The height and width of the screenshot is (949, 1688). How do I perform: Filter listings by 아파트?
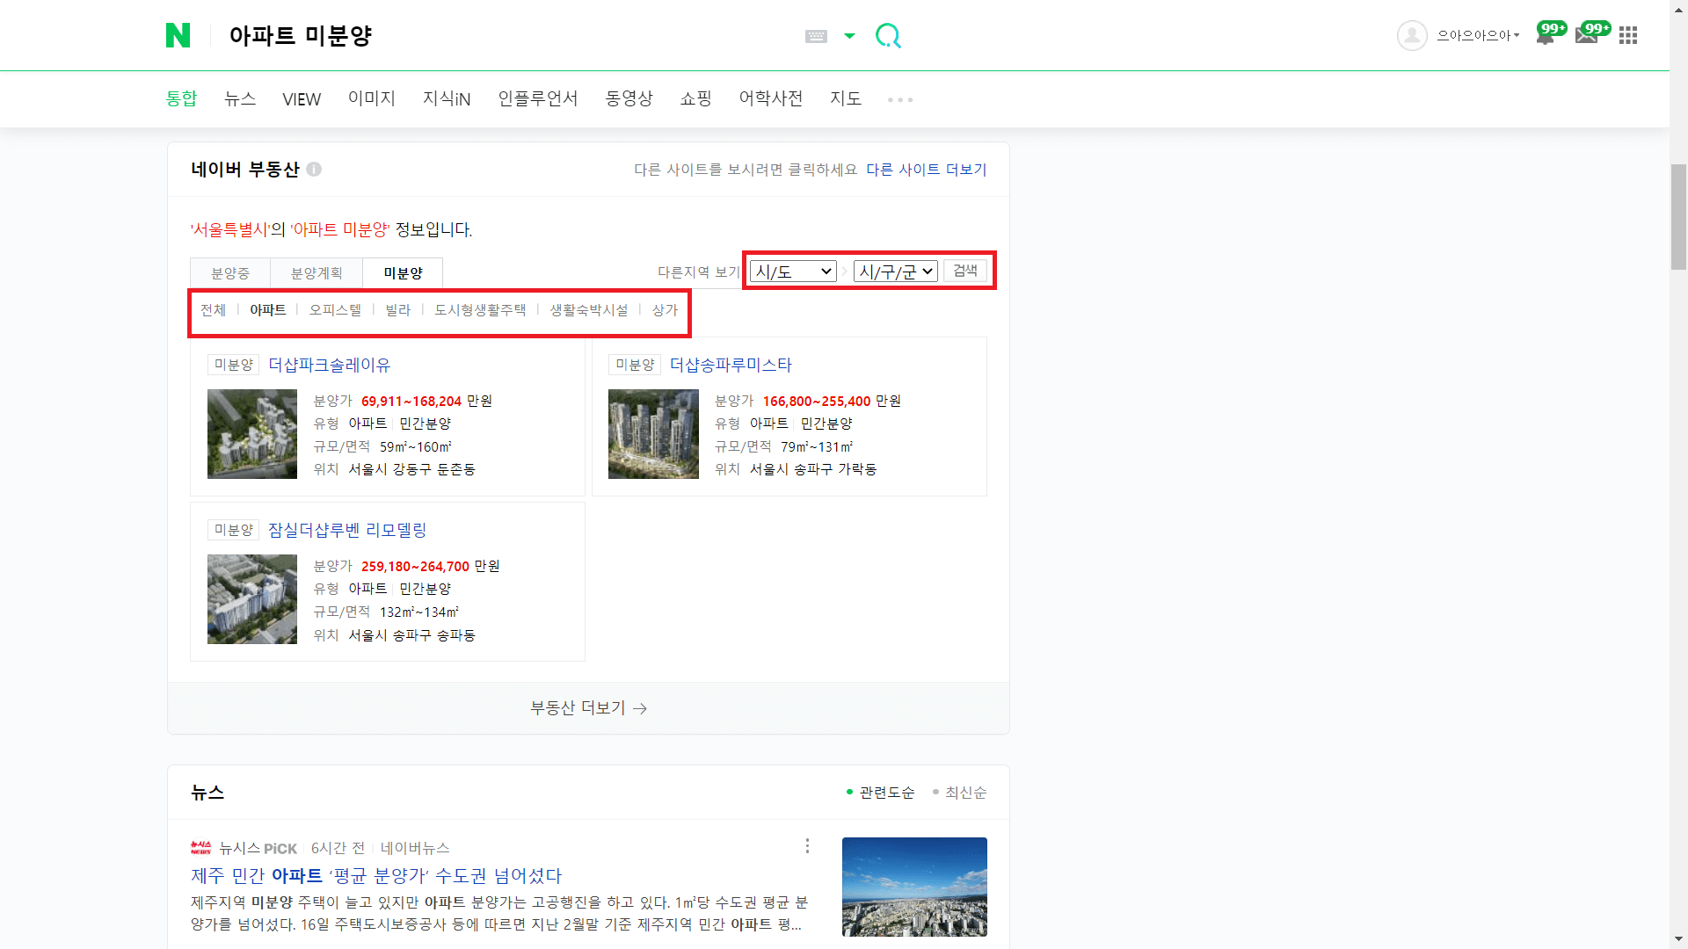click(x=268, y=310)
